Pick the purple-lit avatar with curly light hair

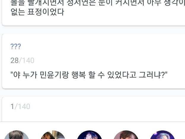tap(162, 135)
